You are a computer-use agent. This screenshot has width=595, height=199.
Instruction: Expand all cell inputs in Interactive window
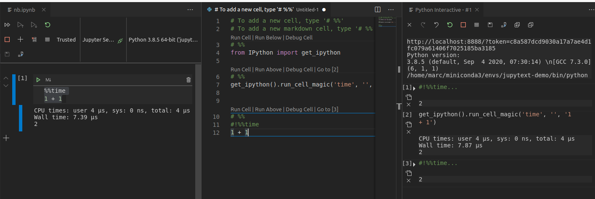pyautogui.click(x=517, y=25)
